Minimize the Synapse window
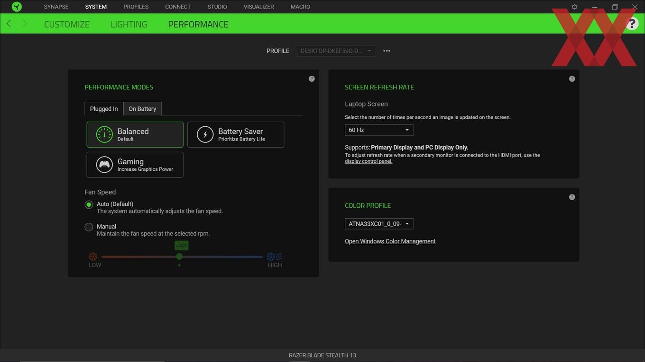The height and width of the screenshot is (362, 645). (594, 7)
